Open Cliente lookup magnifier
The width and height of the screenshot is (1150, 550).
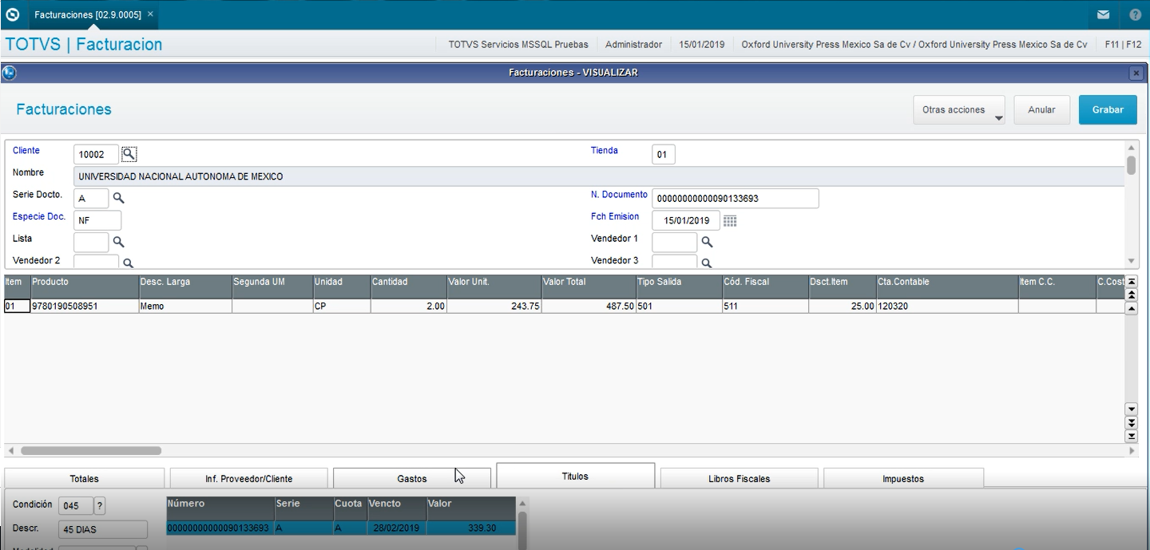[129, 154]
